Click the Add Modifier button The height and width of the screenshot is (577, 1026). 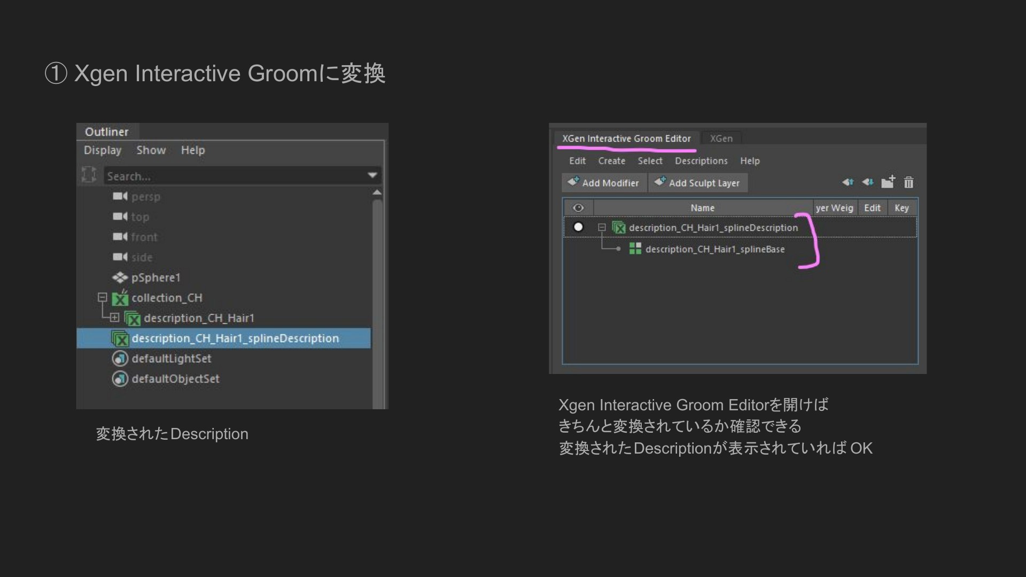tap(604, 183)
